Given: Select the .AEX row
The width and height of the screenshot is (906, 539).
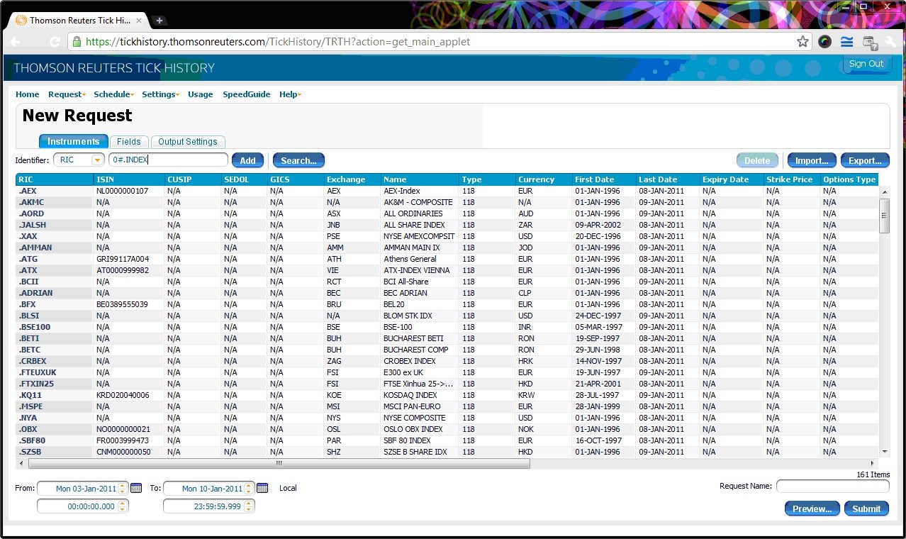Looking at the screenshot, I should pyautogui.click(x=447, y=191).
